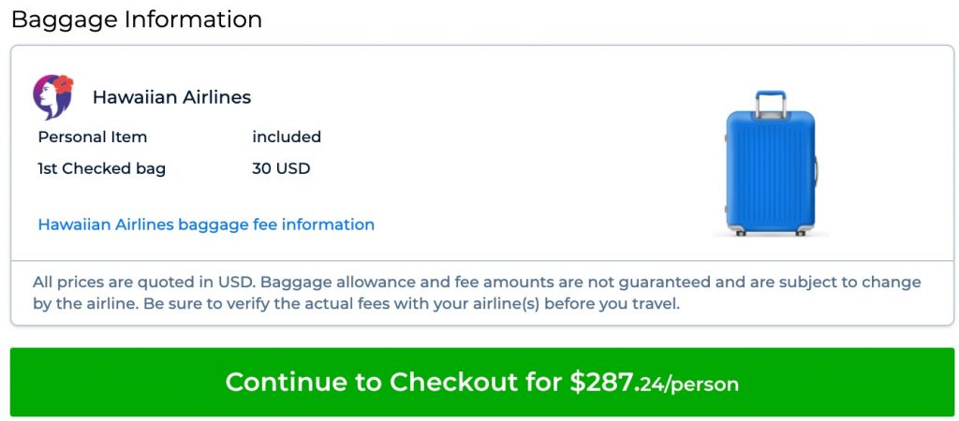This screenshot has width=959, height=421.
Task: Click the 1st Checked bag label
Action: [102, 169]
